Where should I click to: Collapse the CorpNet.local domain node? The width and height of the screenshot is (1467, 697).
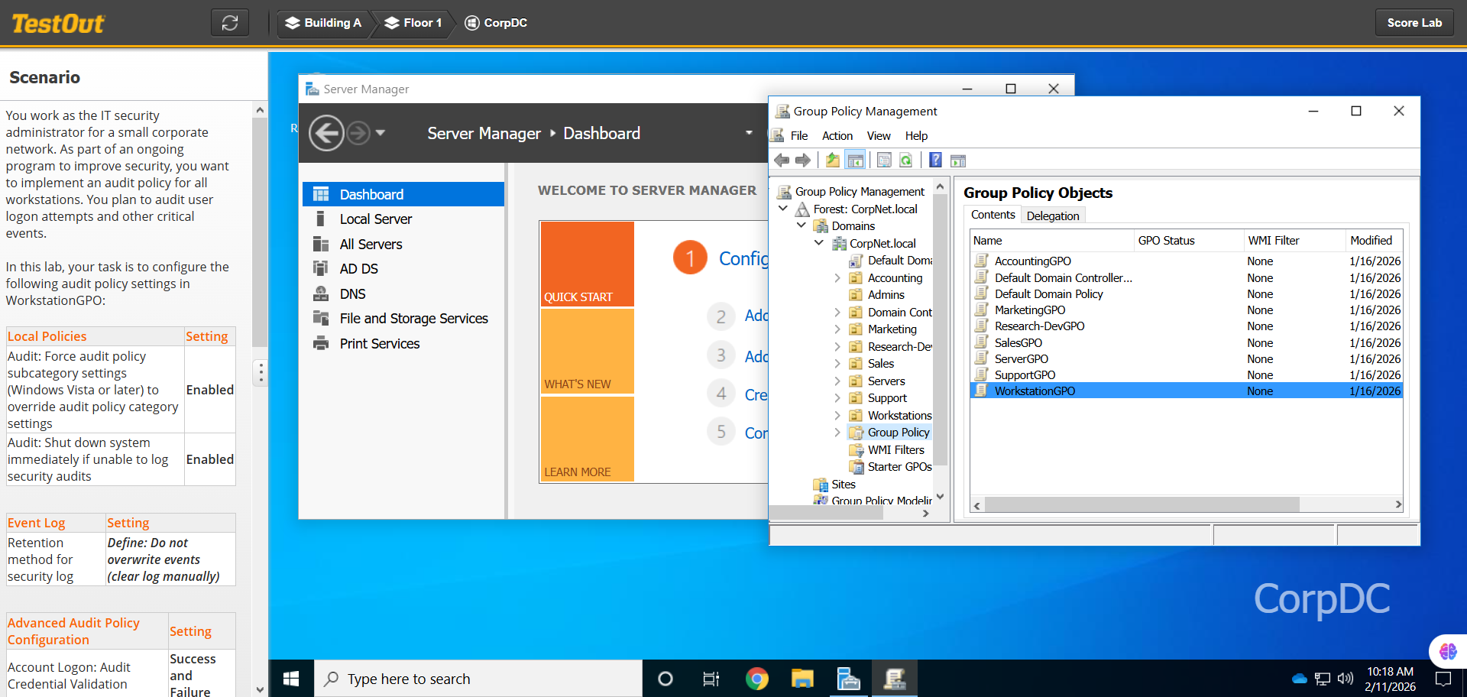tap(819, 243)
